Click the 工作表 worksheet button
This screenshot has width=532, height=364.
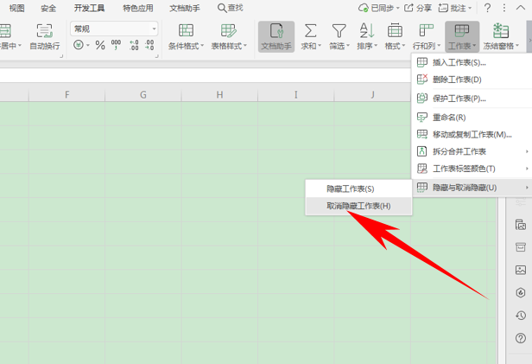462,36
